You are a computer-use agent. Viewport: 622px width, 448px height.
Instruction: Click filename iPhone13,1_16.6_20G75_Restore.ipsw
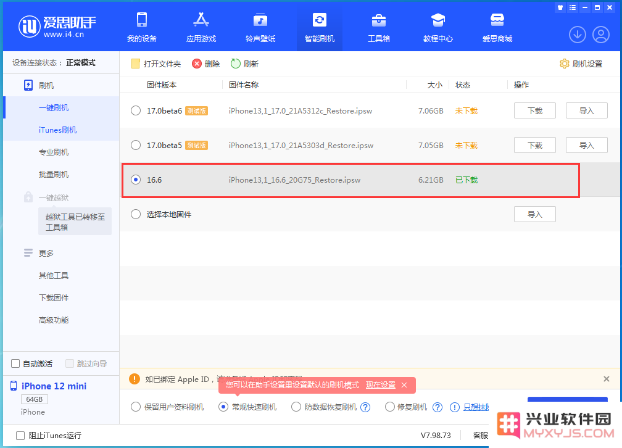pos(294,180)
